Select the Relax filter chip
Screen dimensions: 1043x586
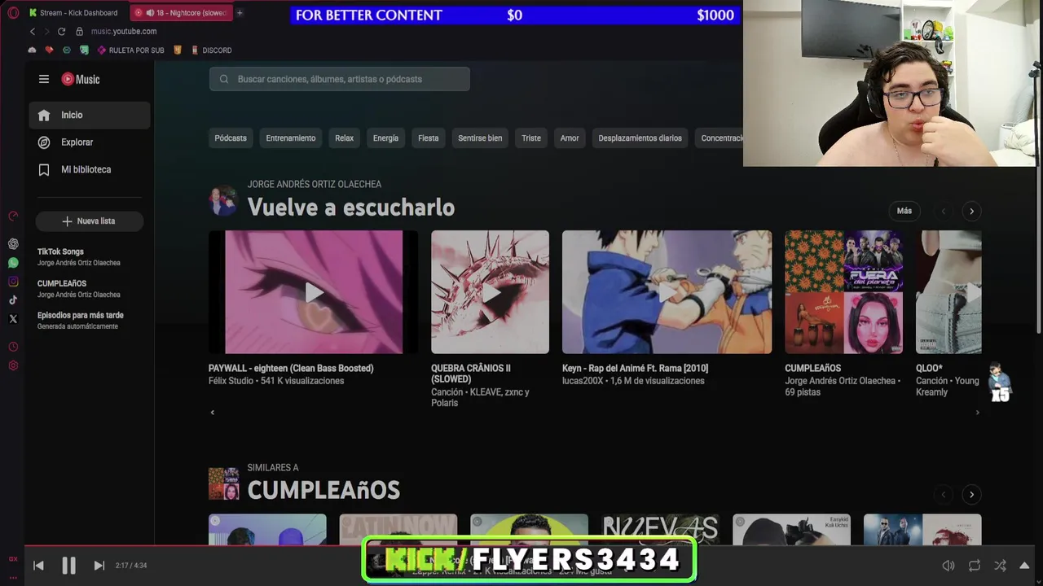[345, 138]
